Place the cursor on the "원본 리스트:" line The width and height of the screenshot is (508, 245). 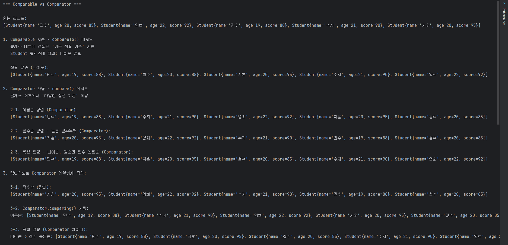(15, 18)
